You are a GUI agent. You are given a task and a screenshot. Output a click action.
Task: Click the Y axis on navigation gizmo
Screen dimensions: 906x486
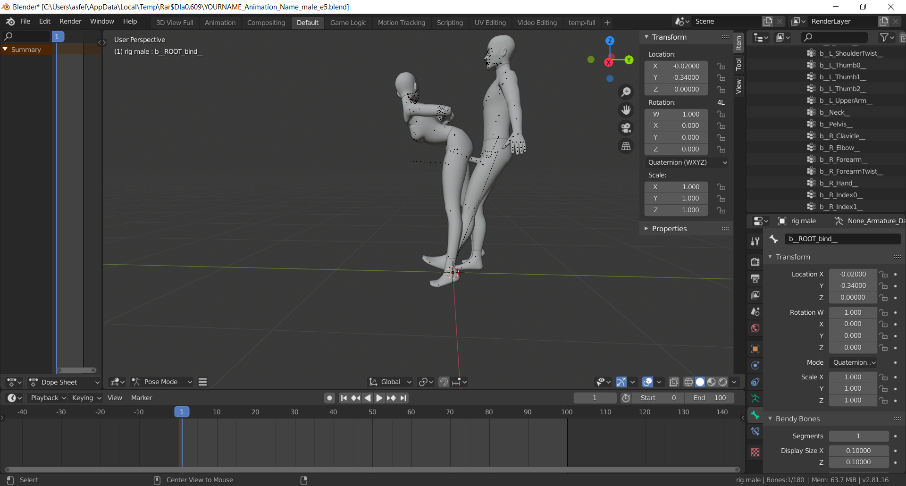[629, 60]
